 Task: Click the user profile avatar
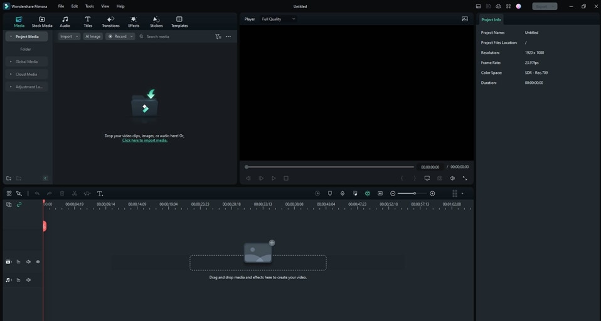pyautogui.click(x=518, y=6)
